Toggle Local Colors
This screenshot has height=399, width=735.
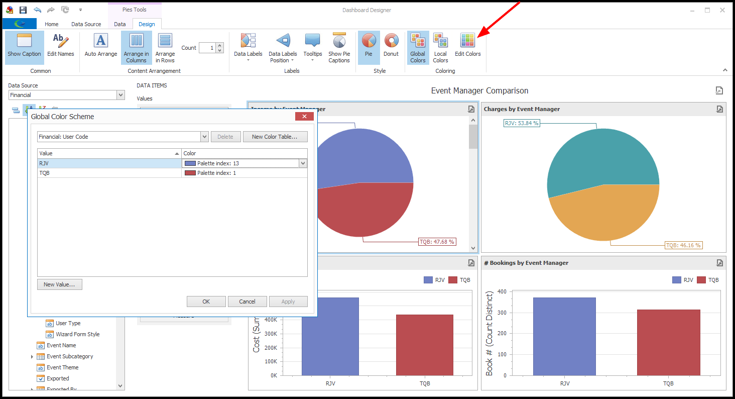click(440, 47)
